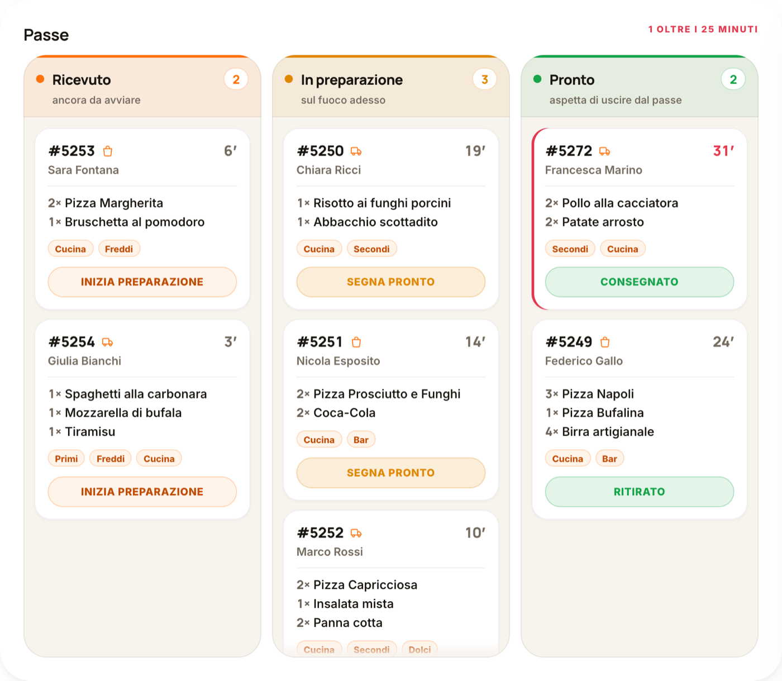Click the takeaway bag icon on order #5253
The width and height of the screenshot is (782, 681).
[108, 151]
